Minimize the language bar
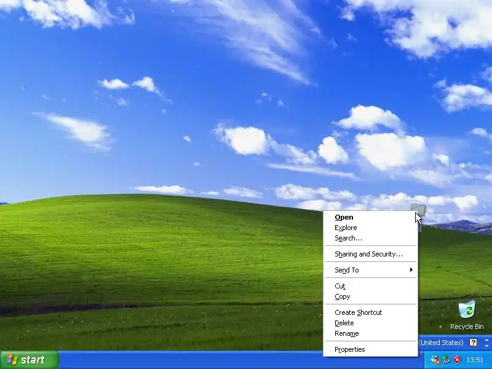492x369 pixels. 487,339
